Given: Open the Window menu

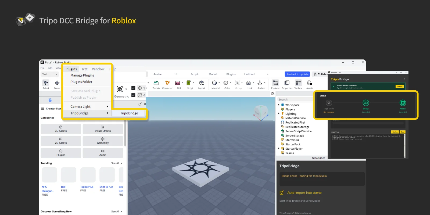Looking at the screenshot, I should (98, 69).
